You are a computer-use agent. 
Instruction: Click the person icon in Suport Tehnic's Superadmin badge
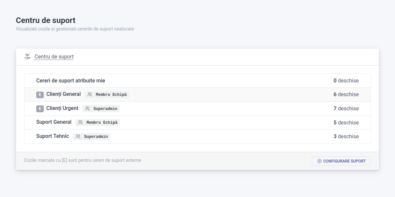click(x=77, y=136)
